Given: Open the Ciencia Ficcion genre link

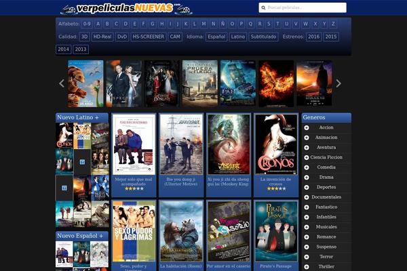Looking at the screenshot, I should point(326,157).
